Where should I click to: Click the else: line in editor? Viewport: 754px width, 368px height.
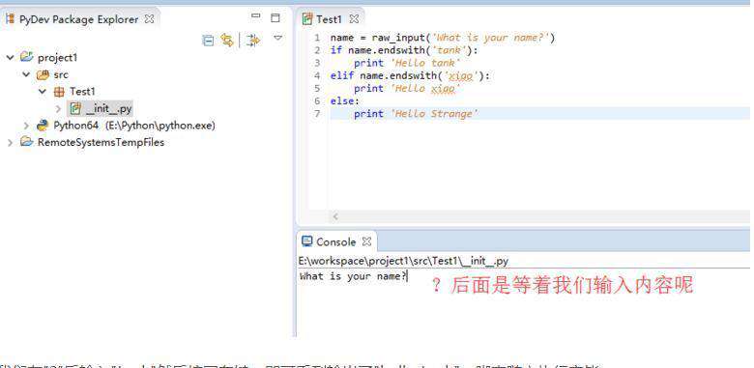[x=345, y=100]
